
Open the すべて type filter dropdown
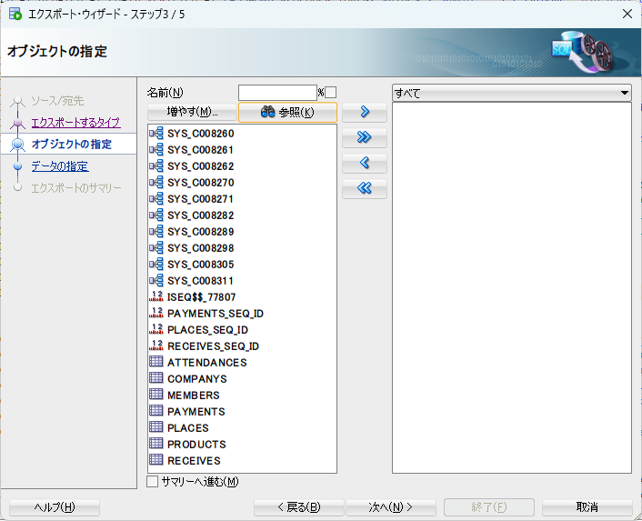tap(512, 93)
